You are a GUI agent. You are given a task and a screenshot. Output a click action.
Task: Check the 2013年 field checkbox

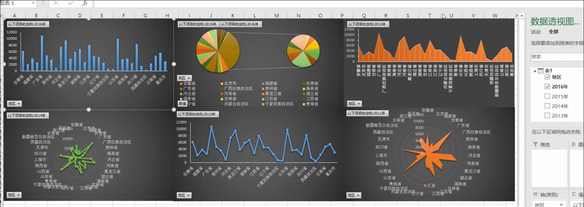tap(547, 116)
